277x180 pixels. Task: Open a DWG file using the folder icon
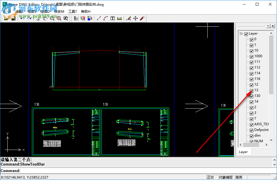click(6, 18)
